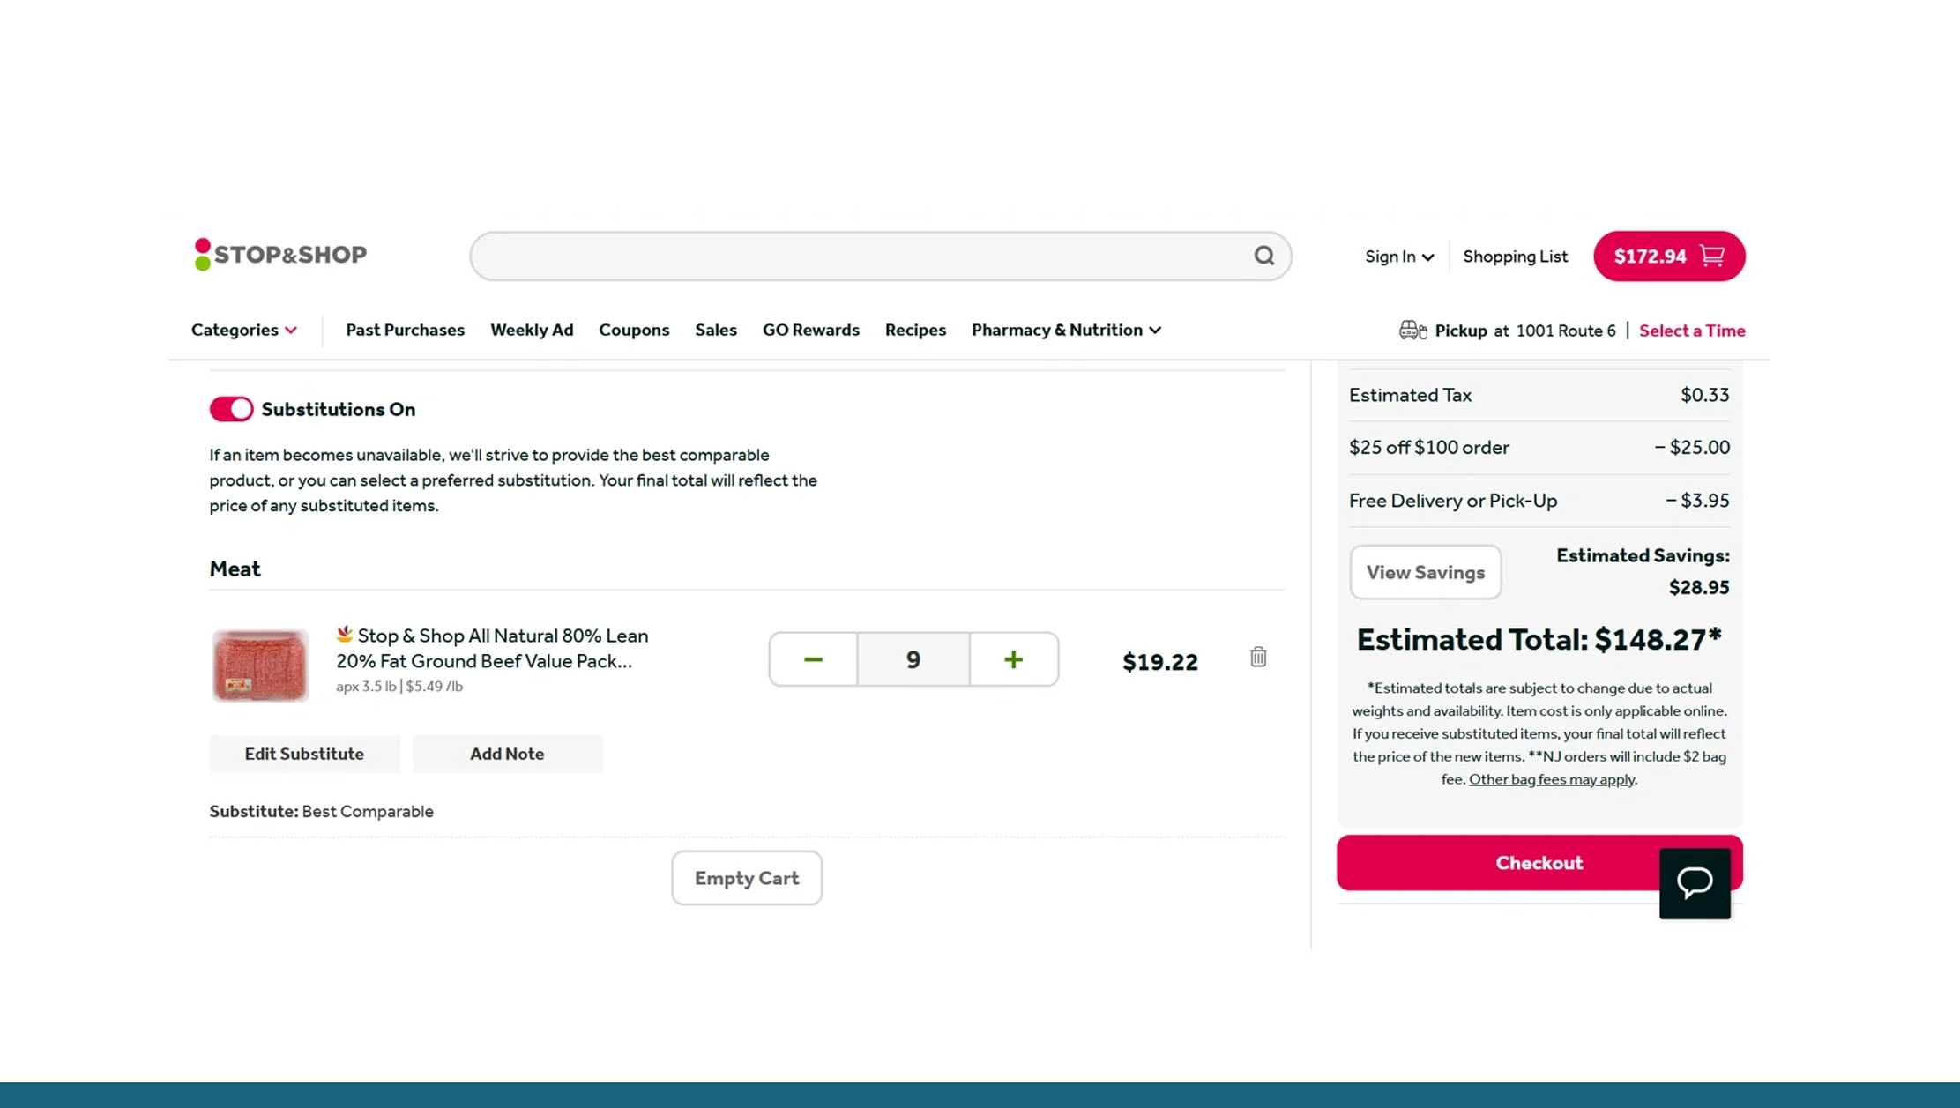Click the ground beef product thumbnail
This screenshot has height=1108, width=1960.
click(259, 664)
